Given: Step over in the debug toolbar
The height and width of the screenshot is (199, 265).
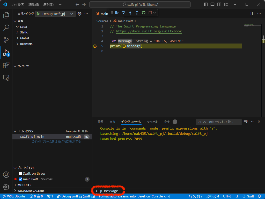Looking at the screenshot, I should click(123, 13).
